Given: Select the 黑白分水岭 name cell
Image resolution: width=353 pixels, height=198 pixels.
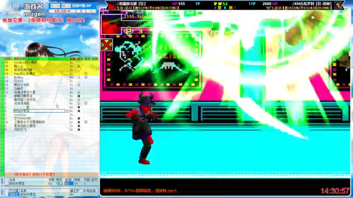Looking at the screenshot, I should click(x=41, y=85).
